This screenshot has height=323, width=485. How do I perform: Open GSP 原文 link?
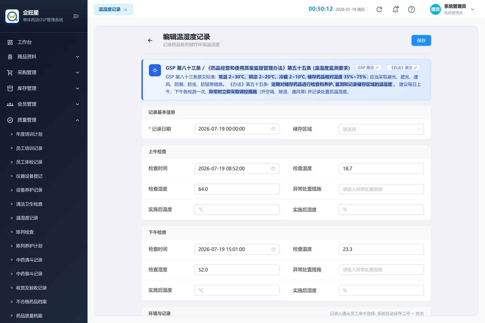pyautogui.click(x=368, y=68)
